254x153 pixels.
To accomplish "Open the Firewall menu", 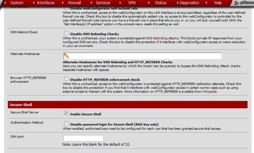I will (x=74, y=3).
